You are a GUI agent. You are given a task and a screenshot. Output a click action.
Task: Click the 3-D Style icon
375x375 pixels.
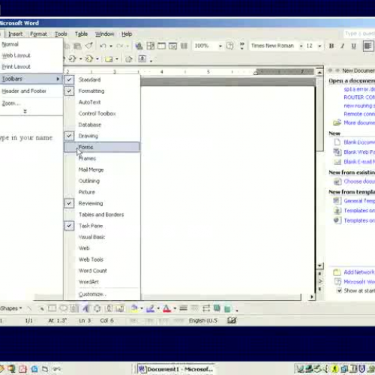[228, 309]
